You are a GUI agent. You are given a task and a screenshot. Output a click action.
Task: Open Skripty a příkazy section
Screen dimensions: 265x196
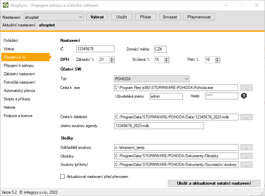point(17,99)
